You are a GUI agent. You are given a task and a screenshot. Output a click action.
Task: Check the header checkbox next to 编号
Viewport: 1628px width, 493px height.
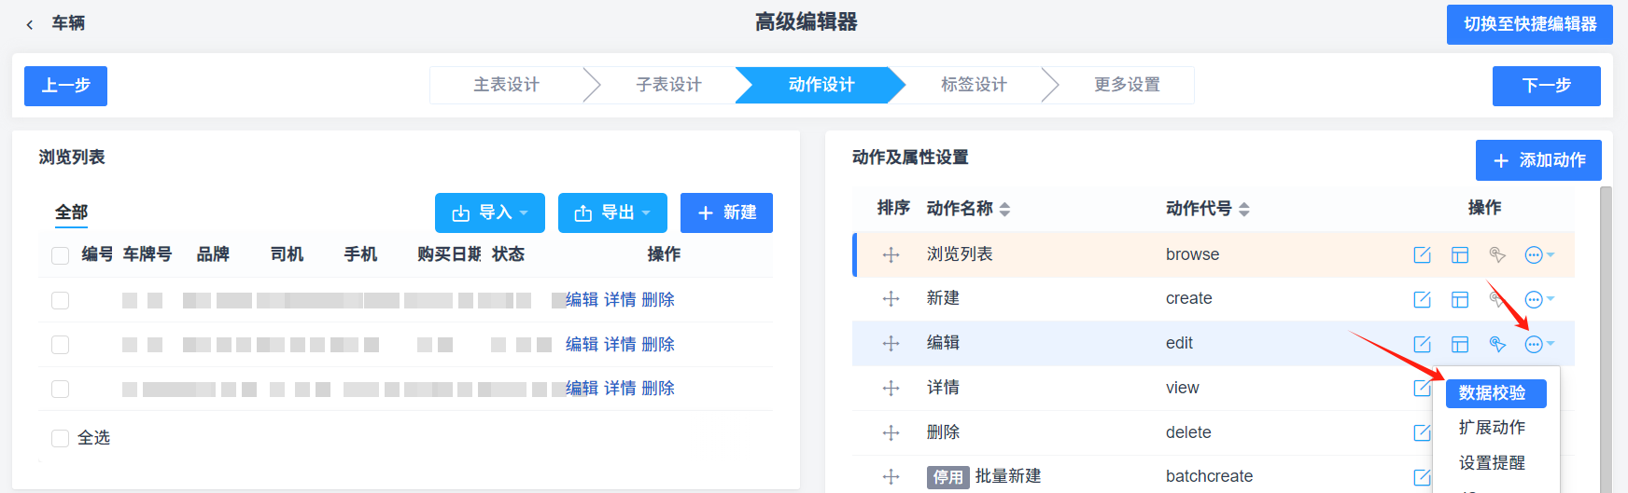[61, 255]
